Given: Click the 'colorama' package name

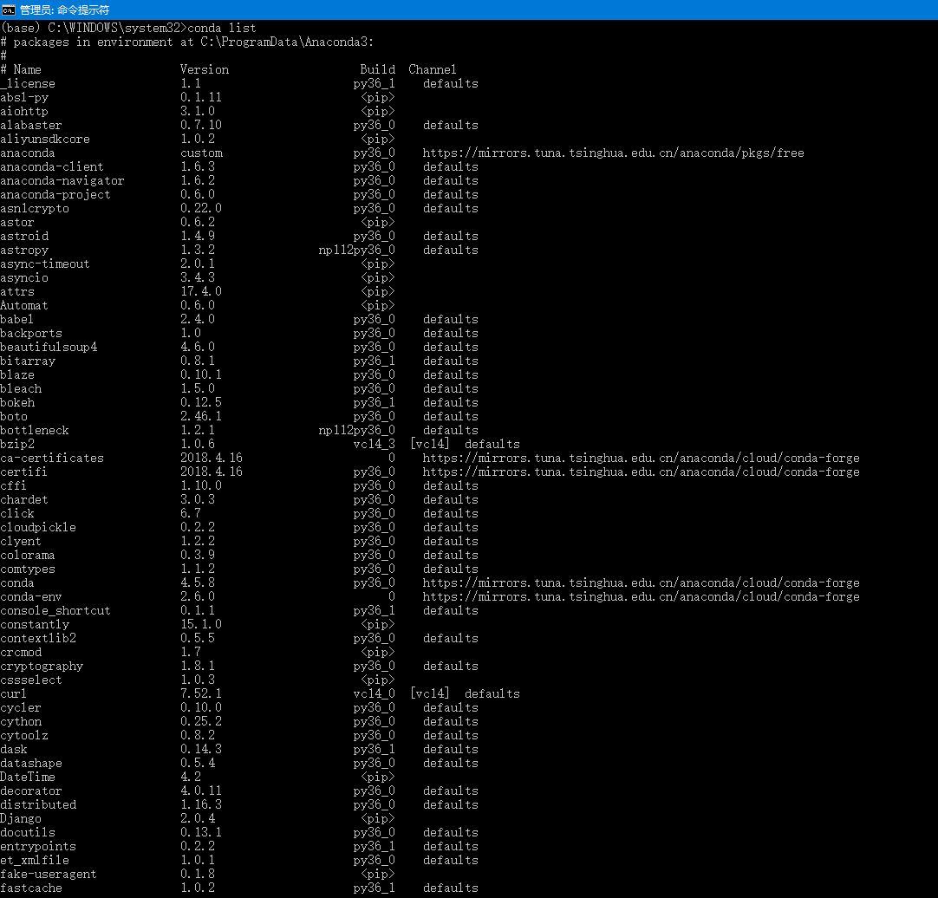Looking at the screenshot, I should [x=28, y=556].
